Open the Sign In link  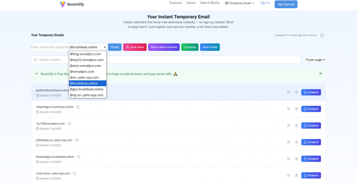[x=265, y=3]
